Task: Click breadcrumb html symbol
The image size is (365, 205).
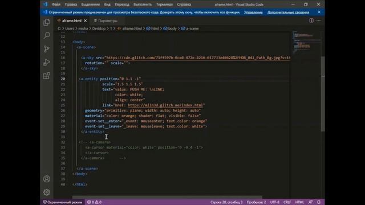Action: point(153,28)
